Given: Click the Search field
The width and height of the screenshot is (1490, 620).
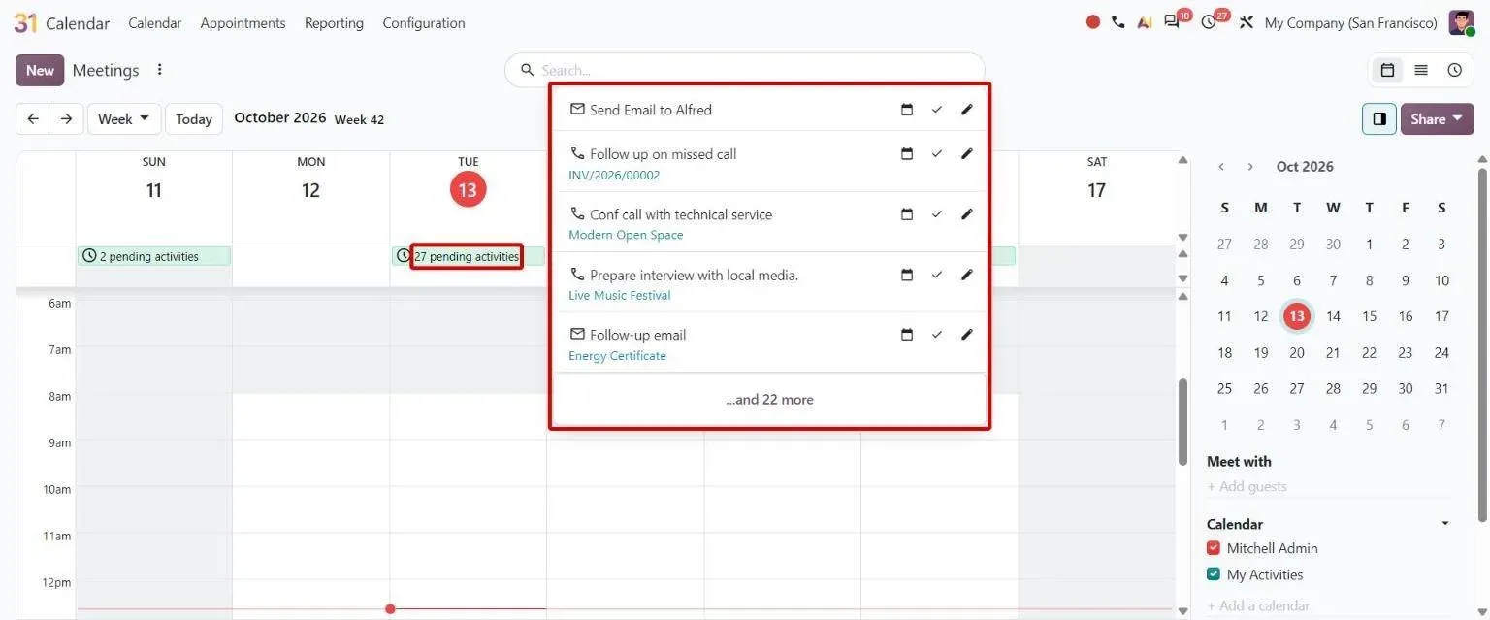Looking at the screenshot, I should [744, 70].
